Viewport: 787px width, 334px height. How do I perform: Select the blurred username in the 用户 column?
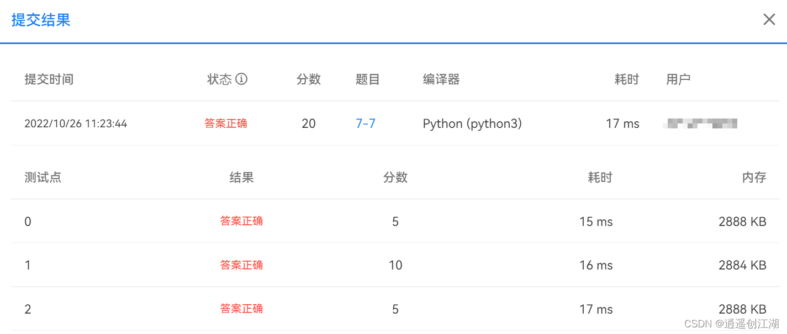point(701,123)
